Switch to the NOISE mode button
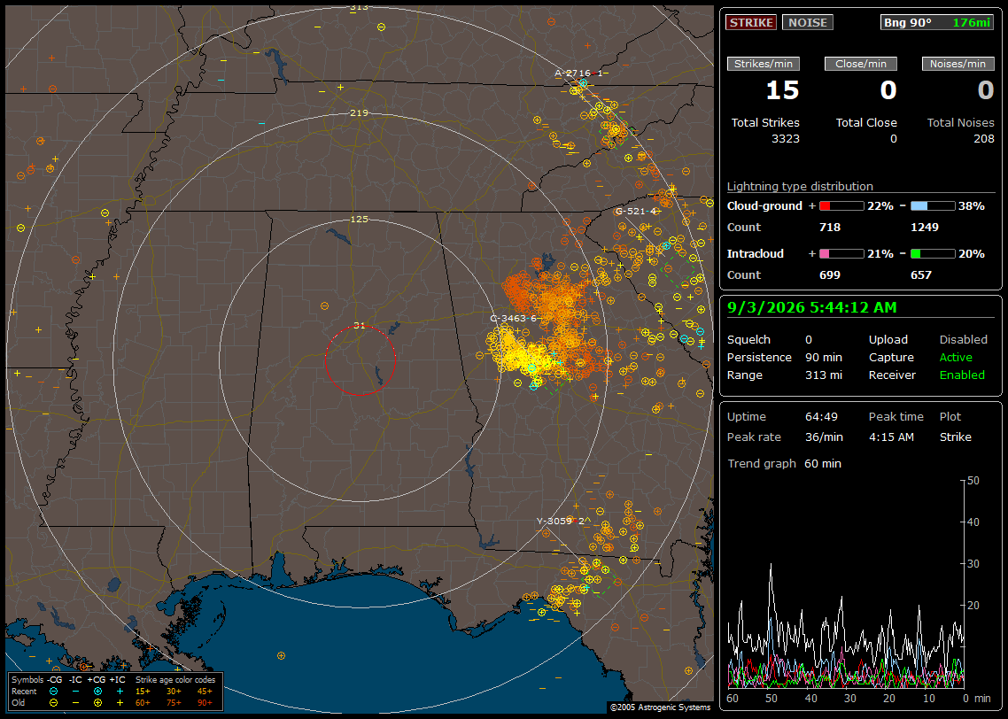The image size is (1008, 719). coord(808,22)
